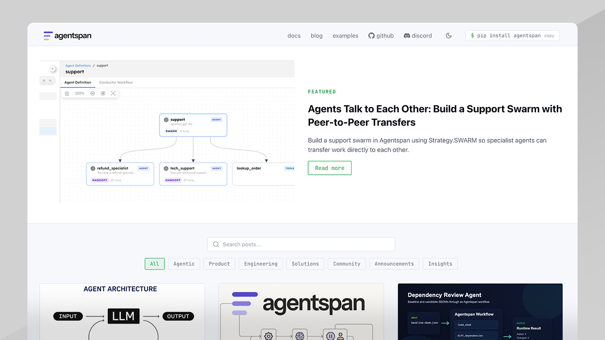Click the tech_support node in the diagram
Screen dimensions: 605x340
coord(193,174)
